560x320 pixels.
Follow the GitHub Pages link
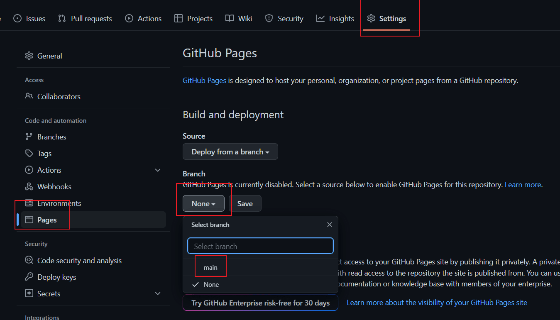tap(204, 81)
